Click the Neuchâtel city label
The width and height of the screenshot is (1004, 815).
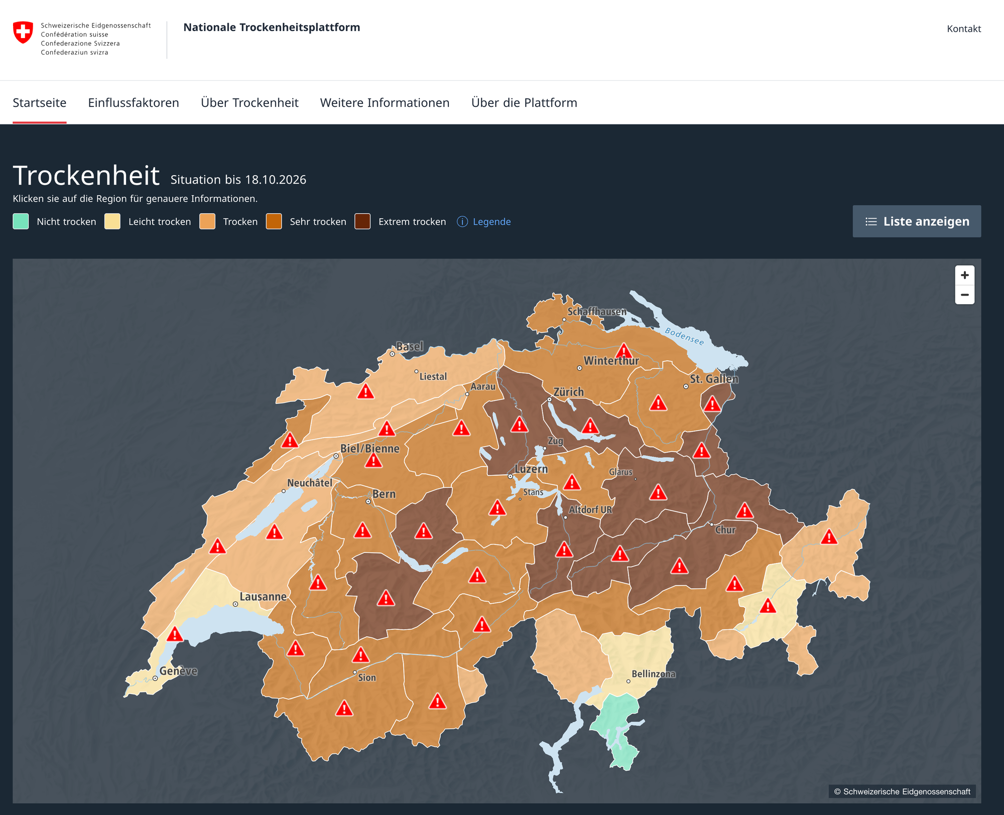click(310, 483)
